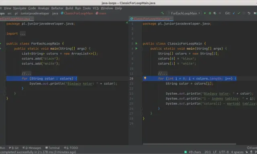Click java in the navigation breadcrumb
The width and height of the screenshot is (257, 154).
(55, 13)
